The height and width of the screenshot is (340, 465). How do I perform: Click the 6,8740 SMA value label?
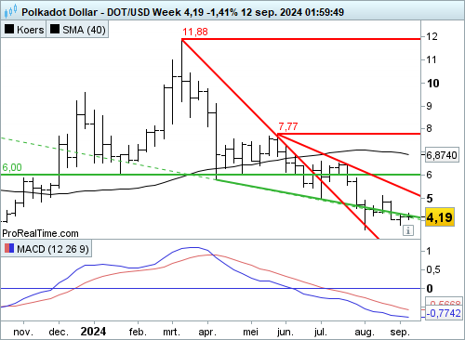[442, 155]
